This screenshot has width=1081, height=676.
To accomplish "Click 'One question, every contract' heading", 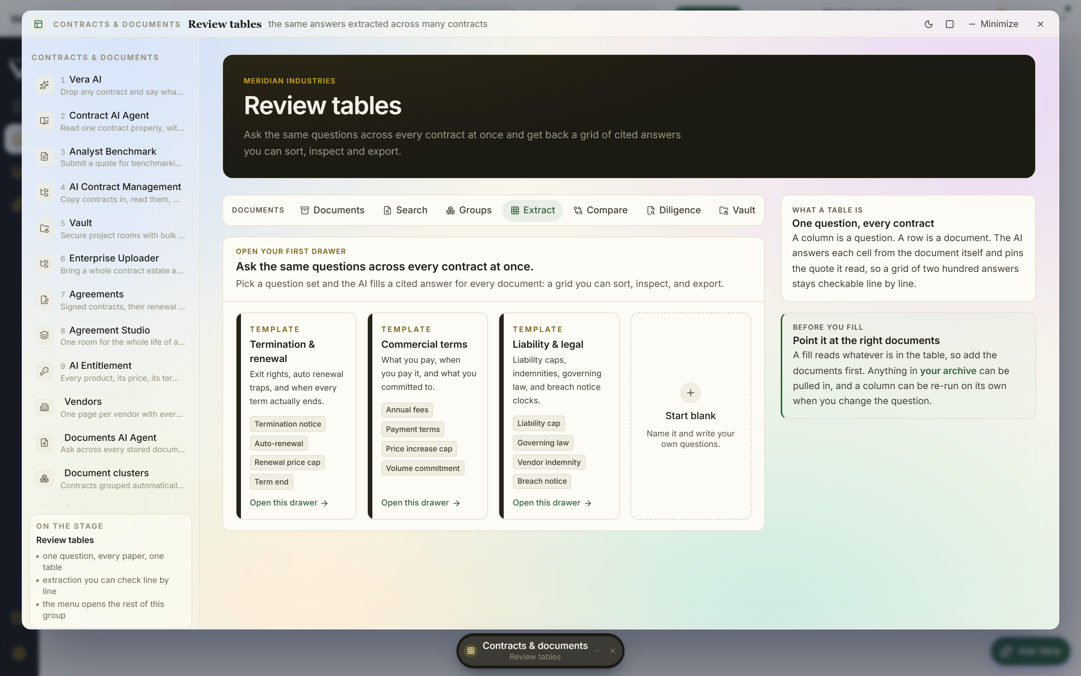I will (863, 223).
